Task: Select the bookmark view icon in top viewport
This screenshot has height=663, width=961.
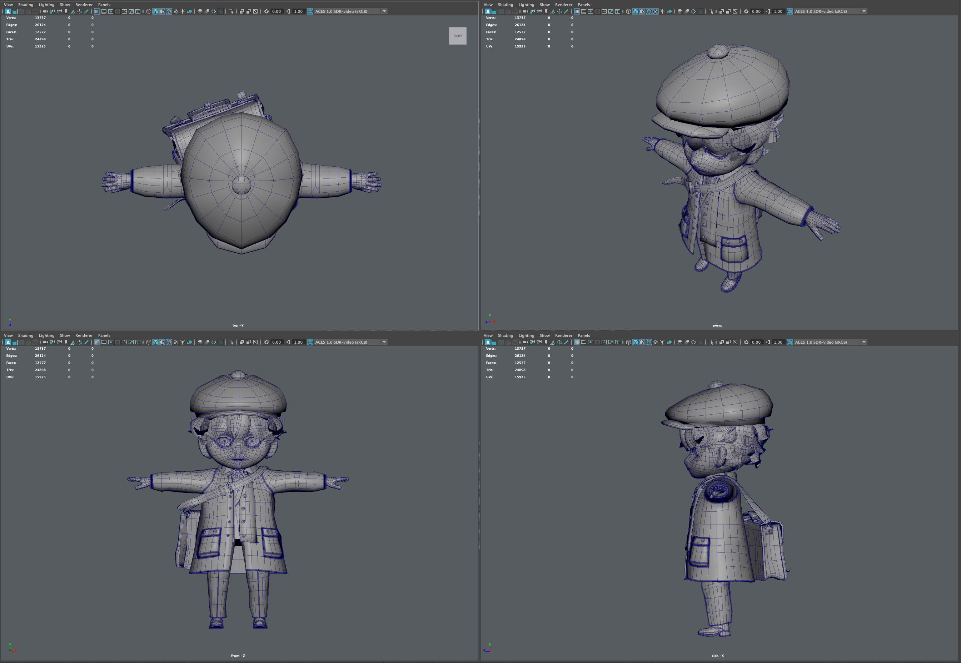Action: click(66, 11)
